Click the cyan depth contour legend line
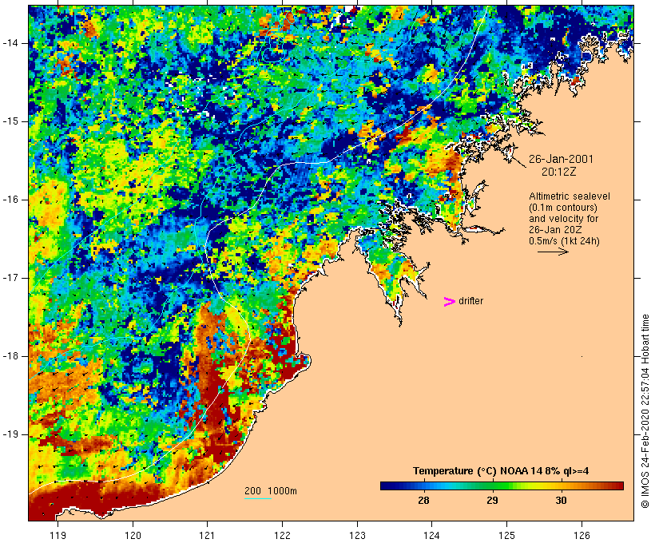 pyautogui.click(x=258, y=498)
